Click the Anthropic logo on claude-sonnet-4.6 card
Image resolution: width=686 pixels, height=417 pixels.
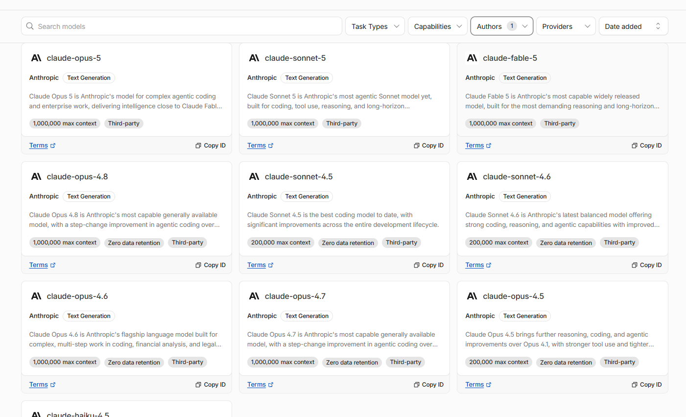pos(472,176)
